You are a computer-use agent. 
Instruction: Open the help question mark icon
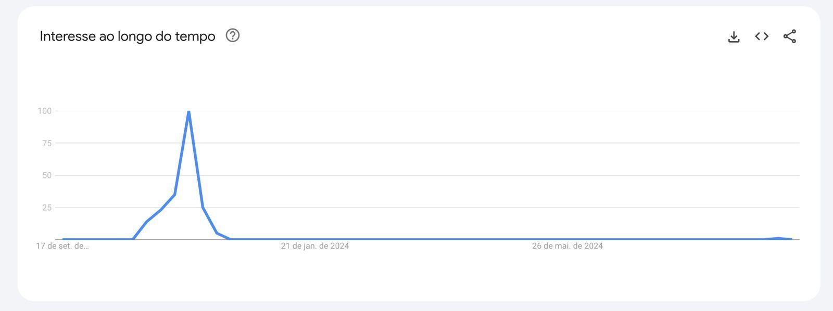pos(233,35)
